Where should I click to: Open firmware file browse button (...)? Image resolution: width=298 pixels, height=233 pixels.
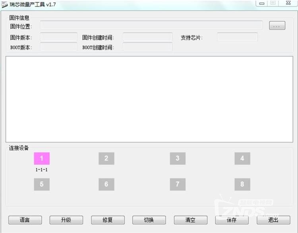tap(277, 26)
